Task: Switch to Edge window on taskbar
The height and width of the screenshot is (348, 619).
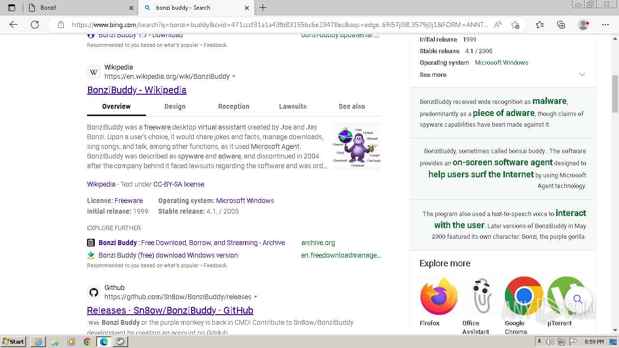Action: [x=104, y=342]
